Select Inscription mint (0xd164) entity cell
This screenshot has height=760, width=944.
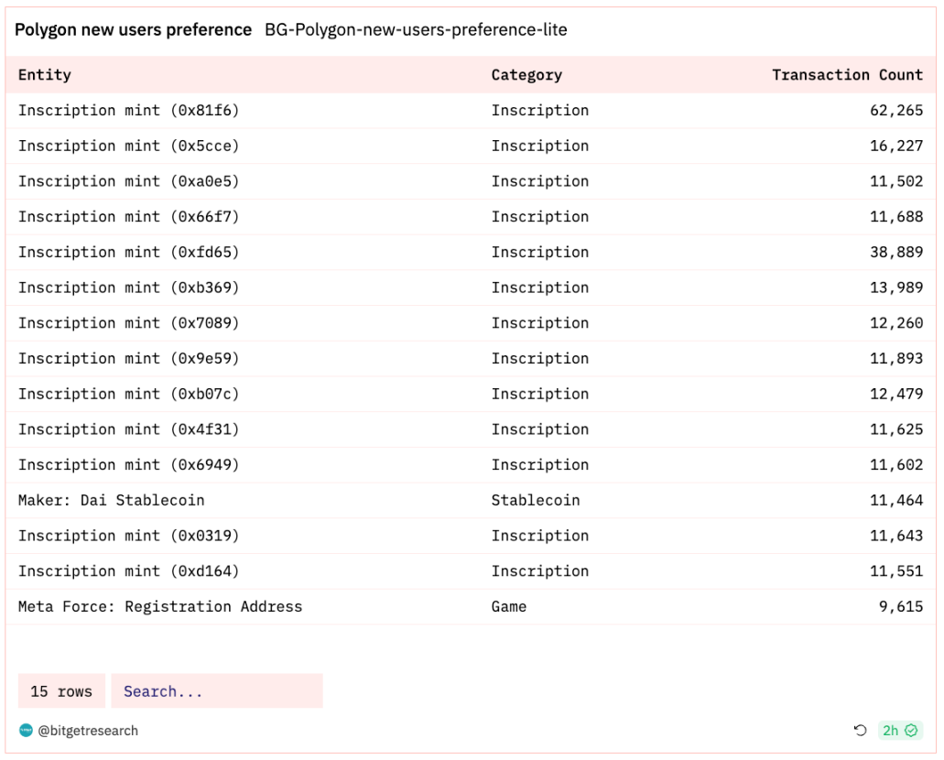129,570
